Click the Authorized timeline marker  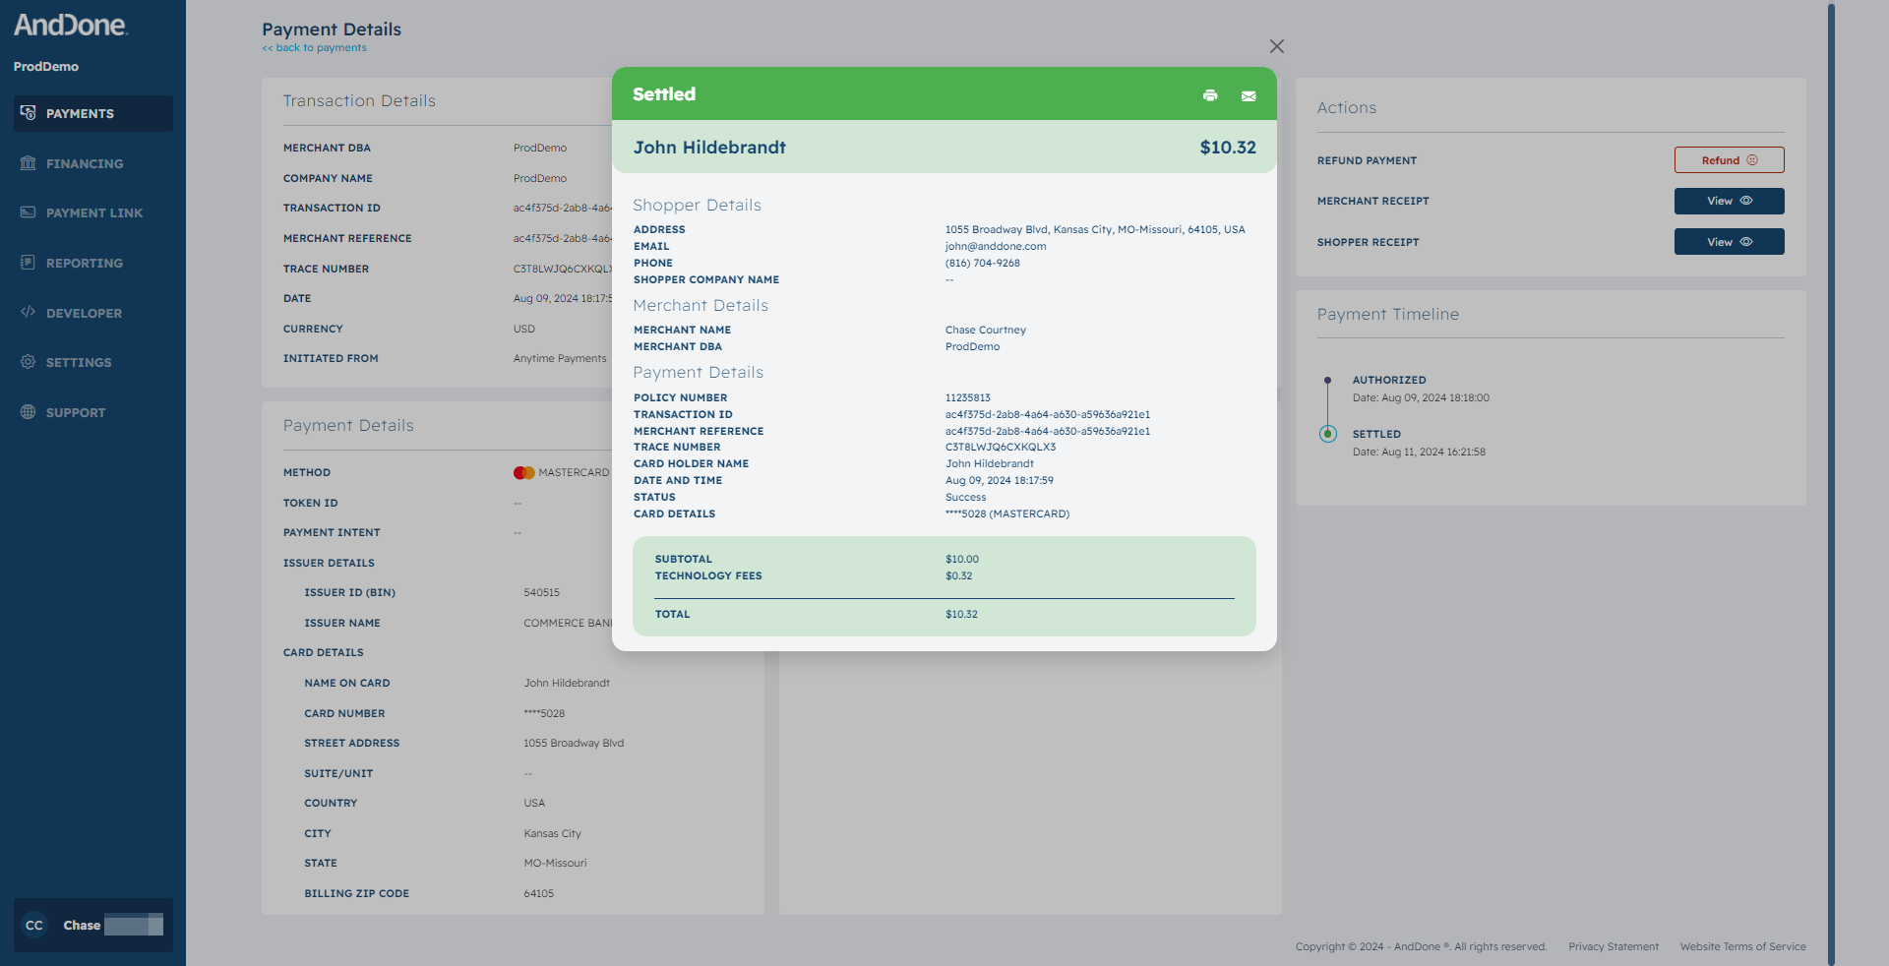(1327, 380)
